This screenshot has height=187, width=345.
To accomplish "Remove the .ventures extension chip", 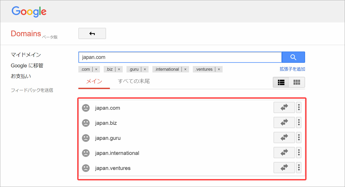I will [x=219, y=69].
